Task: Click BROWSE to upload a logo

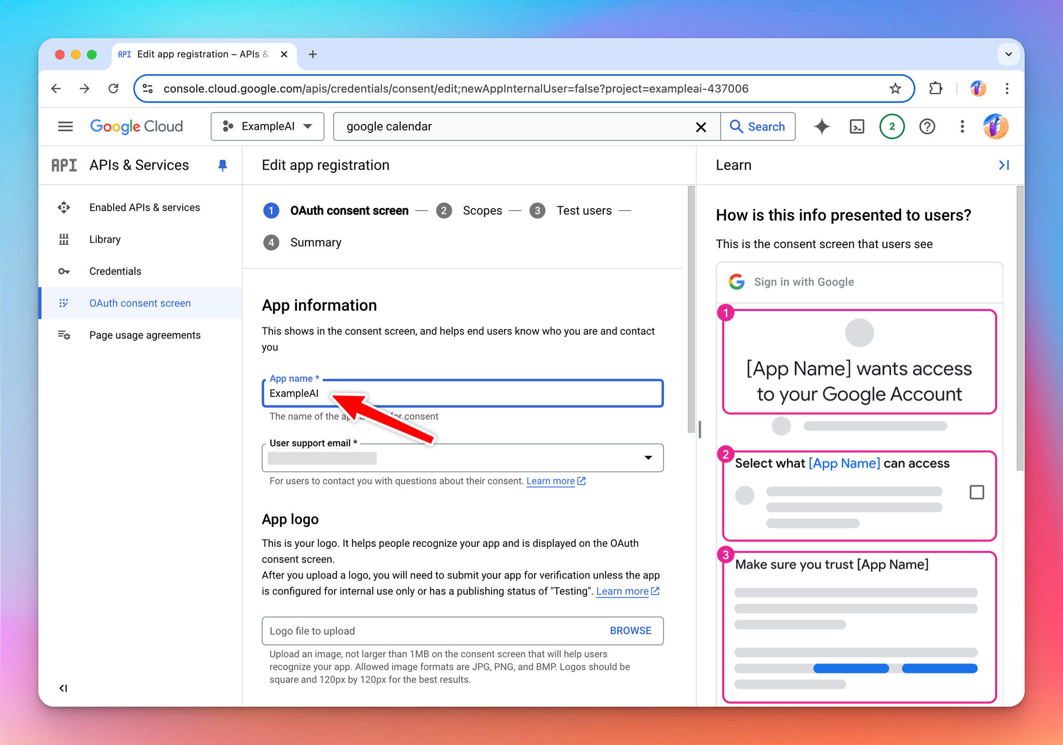Action: click(x=630, y=631)
